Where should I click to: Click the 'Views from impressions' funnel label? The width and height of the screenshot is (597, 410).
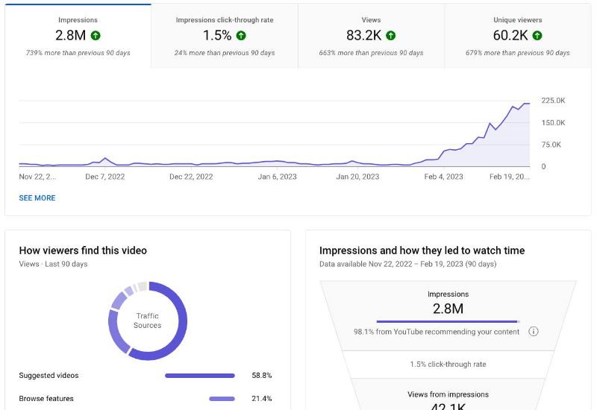(x=448, y=394)
